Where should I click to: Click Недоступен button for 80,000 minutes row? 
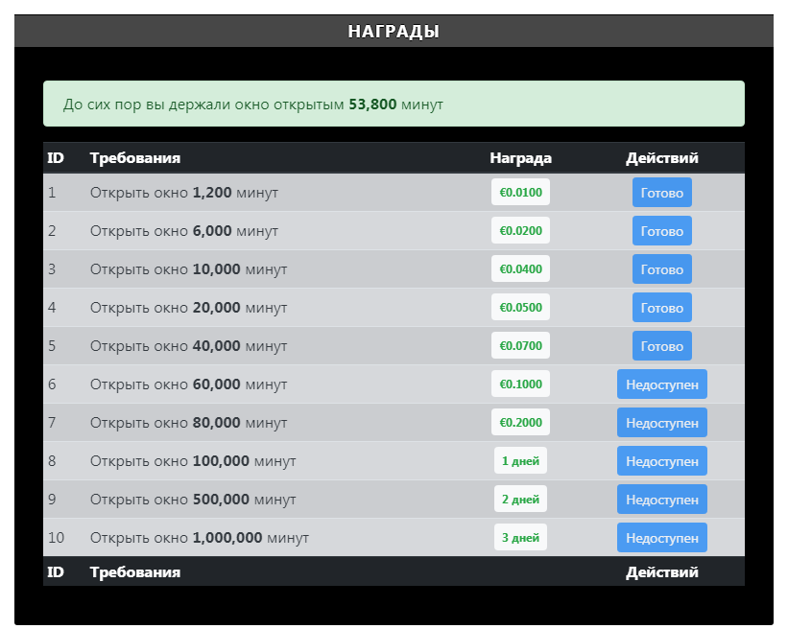[662, 423]
